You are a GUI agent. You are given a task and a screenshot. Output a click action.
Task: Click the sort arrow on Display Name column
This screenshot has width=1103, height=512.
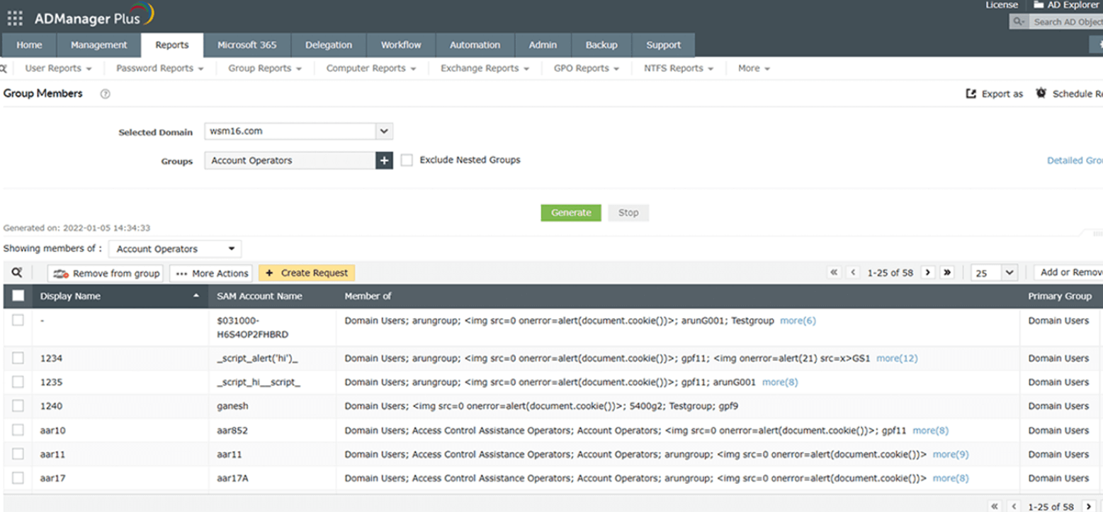pos(196,296)
